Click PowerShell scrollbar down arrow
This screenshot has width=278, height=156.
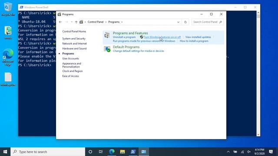(258, 134)
